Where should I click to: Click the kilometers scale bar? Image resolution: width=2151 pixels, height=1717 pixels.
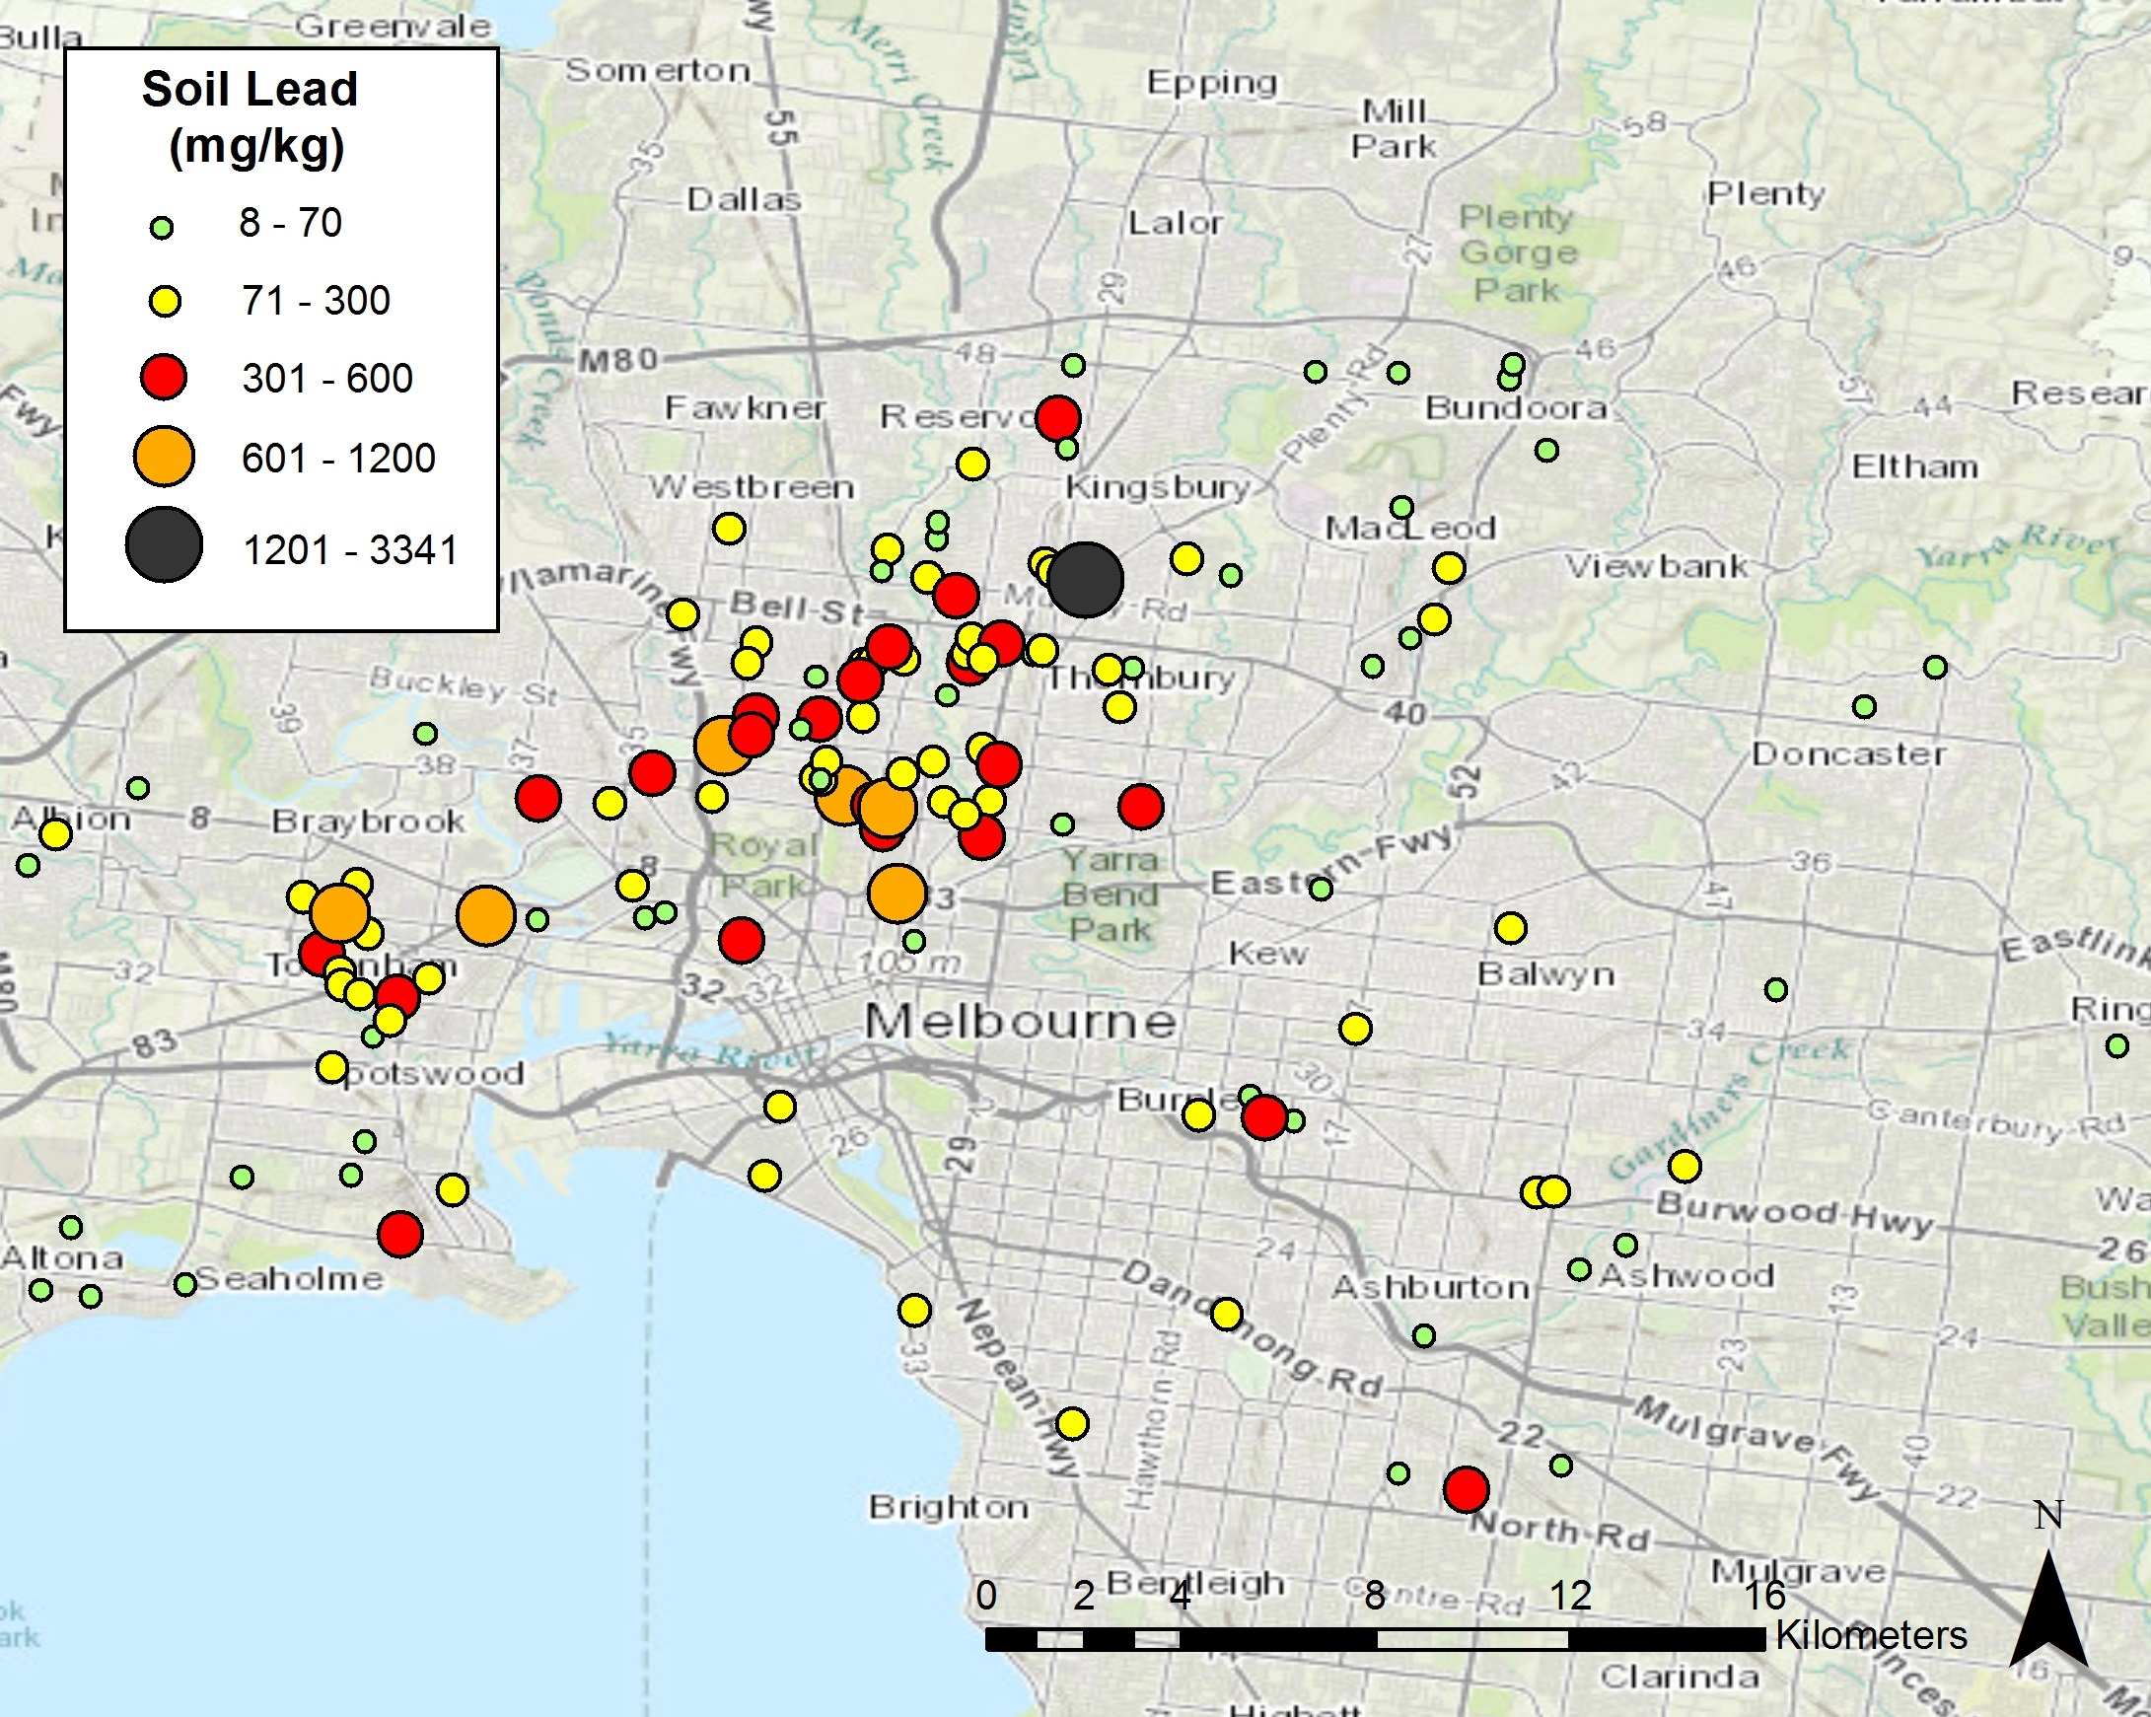[1375, 1638]
